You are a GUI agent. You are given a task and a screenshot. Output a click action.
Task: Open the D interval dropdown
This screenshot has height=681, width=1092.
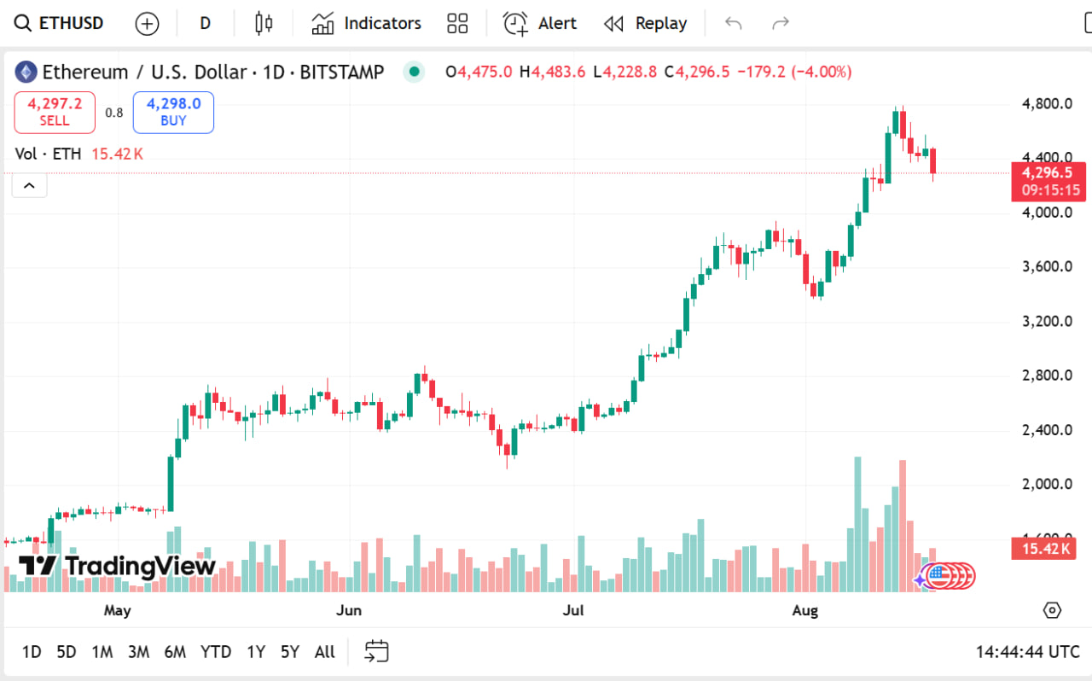(205, 23)
